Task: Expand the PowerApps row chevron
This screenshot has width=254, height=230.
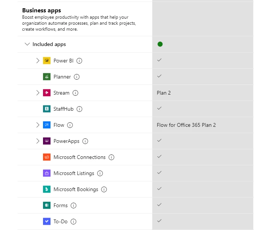Action: (x=37, y=141)
